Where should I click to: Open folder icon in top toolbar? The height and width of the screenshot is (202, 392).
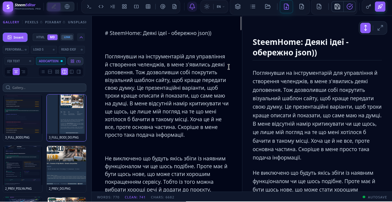[268, 7]
